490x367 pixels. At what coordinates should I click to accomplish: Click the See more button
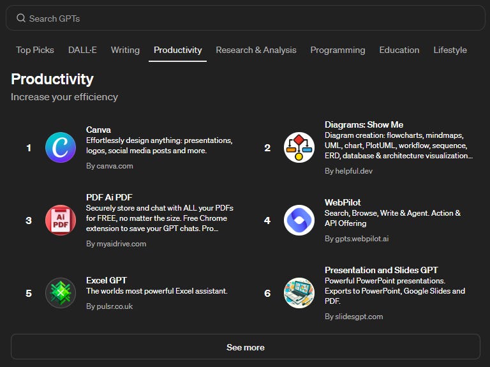tap(245, 347)
